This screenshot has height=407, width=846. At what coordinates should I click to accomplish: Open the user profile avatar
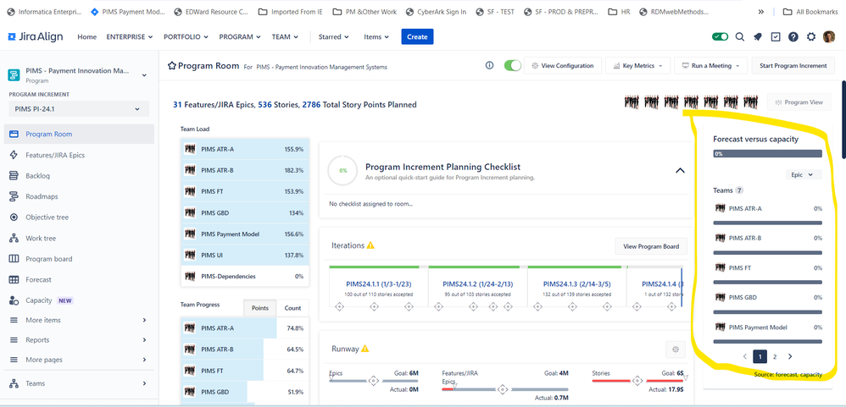pos(829,36)
